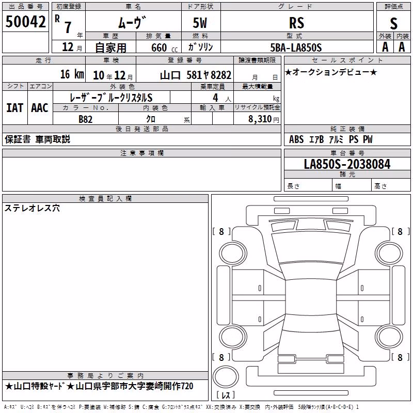Click the front bumper bar in diagram
Viewport: 413px width, 413px height.
311,199
